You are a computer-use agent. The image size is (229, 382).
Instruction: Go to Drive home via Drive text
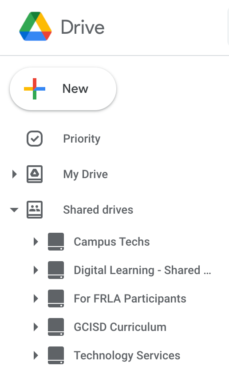click(x=83, y=27)
